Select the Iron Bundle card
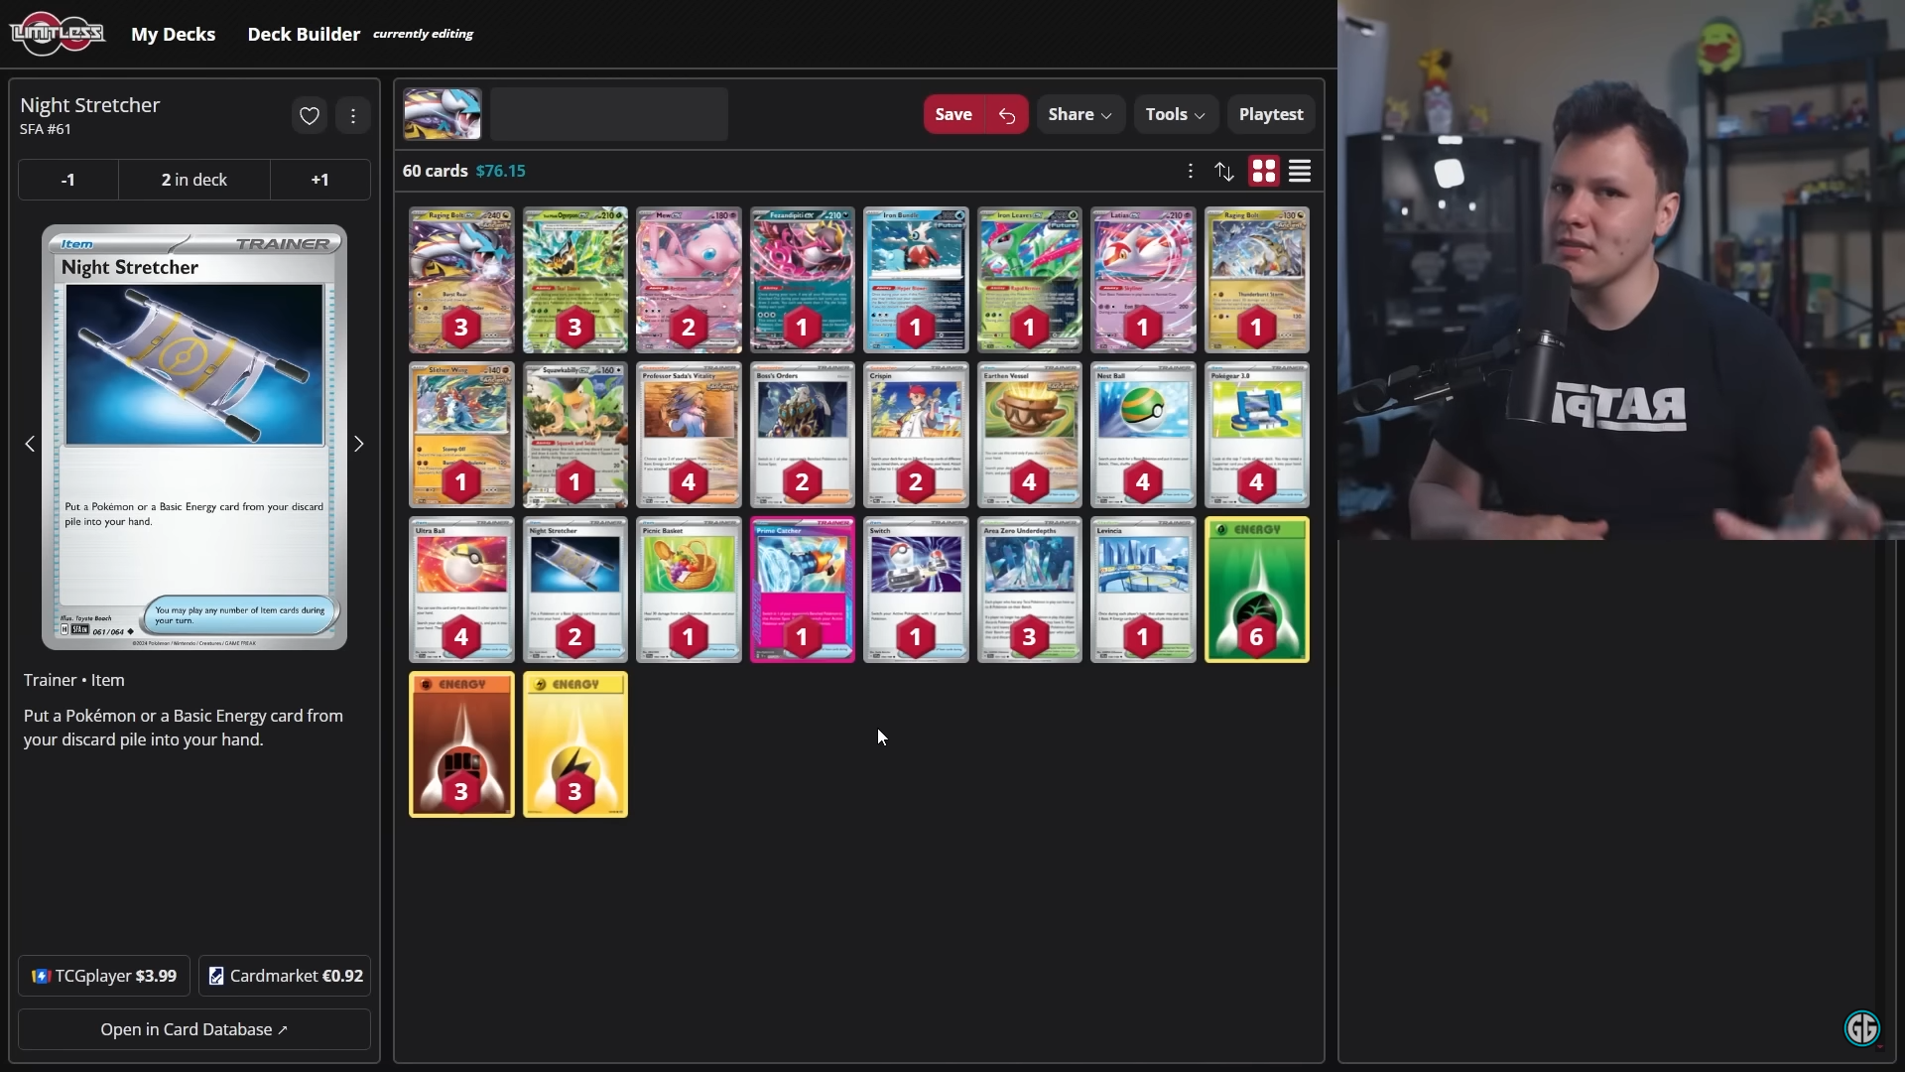Screen dimensions: 1905x1072 [x=916, y=280]
